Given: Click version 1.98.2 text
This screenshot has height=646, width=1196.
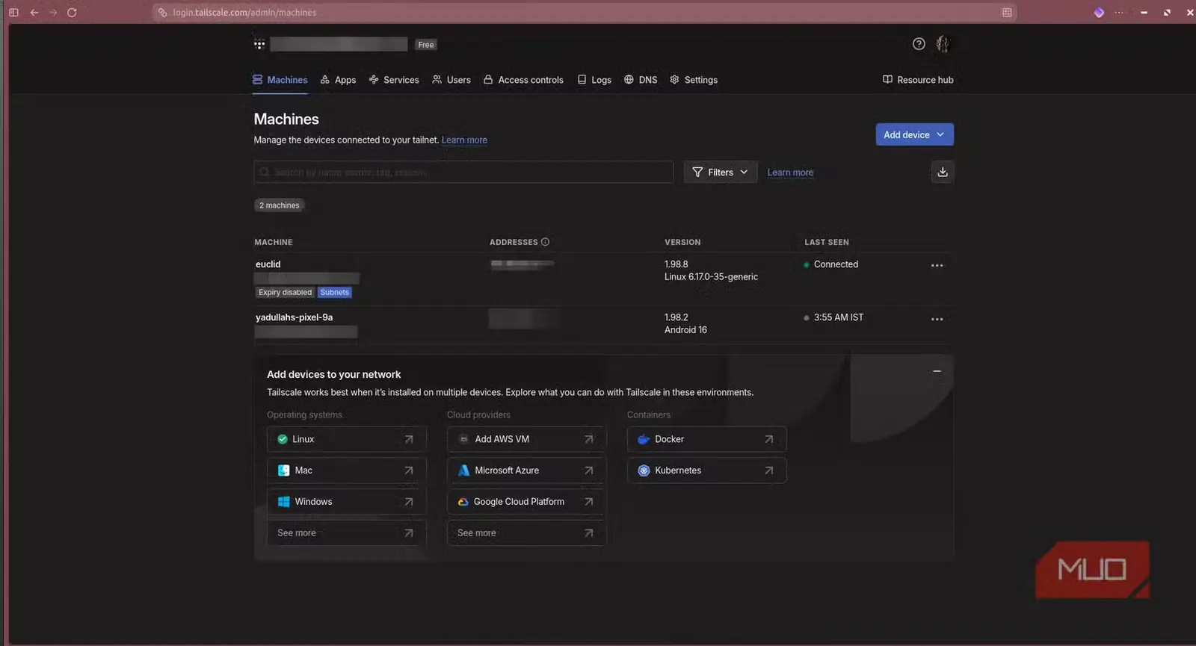Looking at the screenshot, I should click(676, 317).
